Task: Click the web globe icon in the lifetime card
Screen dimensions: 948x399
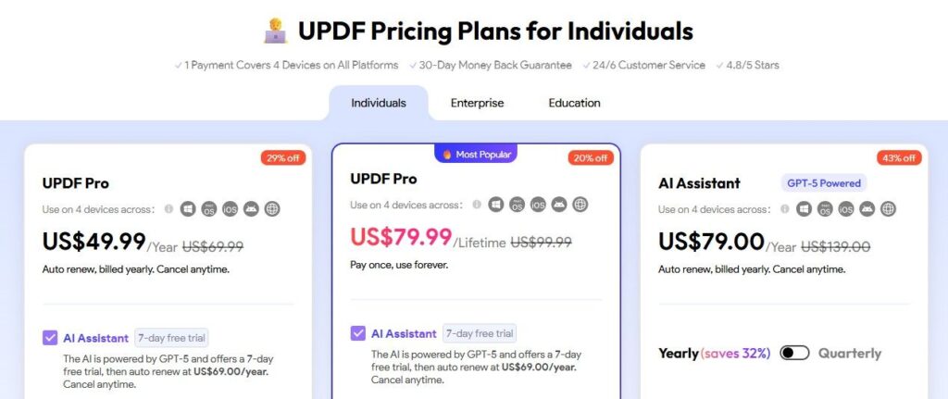Action: (580, 205)
